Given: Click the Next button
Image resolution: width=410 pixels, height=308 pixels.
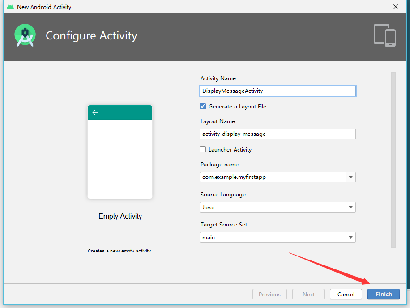Looking at the screenshot, I should pyautogui.click(x=308, y=294).
